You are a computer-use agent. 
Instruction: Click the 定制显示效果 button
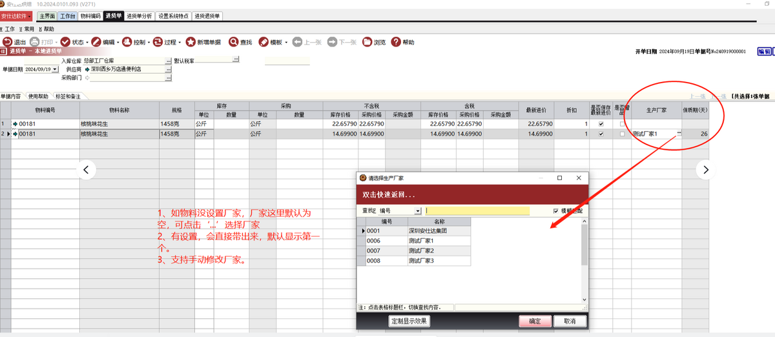pos(409,321)
